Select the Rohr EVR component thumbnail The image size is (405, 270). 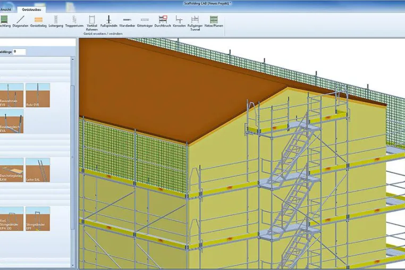pyautogui.click(x=38, y=95)
